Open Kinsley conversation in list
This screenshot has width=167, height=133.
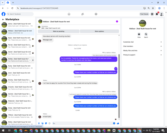18,81
